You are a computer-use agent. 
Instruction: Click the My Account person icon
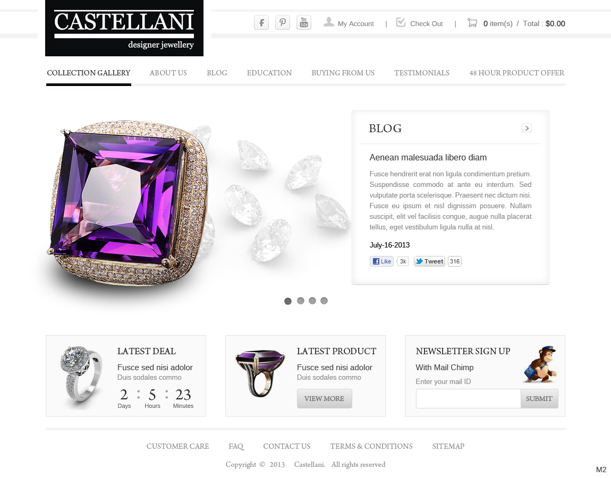coord(328,22)
